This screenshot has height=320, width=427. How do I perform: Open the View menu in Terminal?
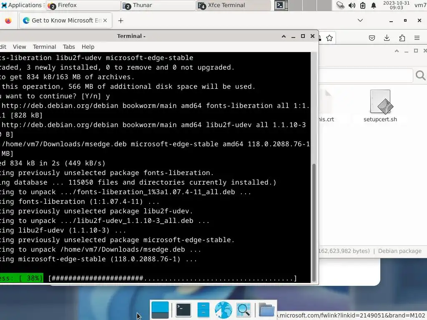(19, 47)
